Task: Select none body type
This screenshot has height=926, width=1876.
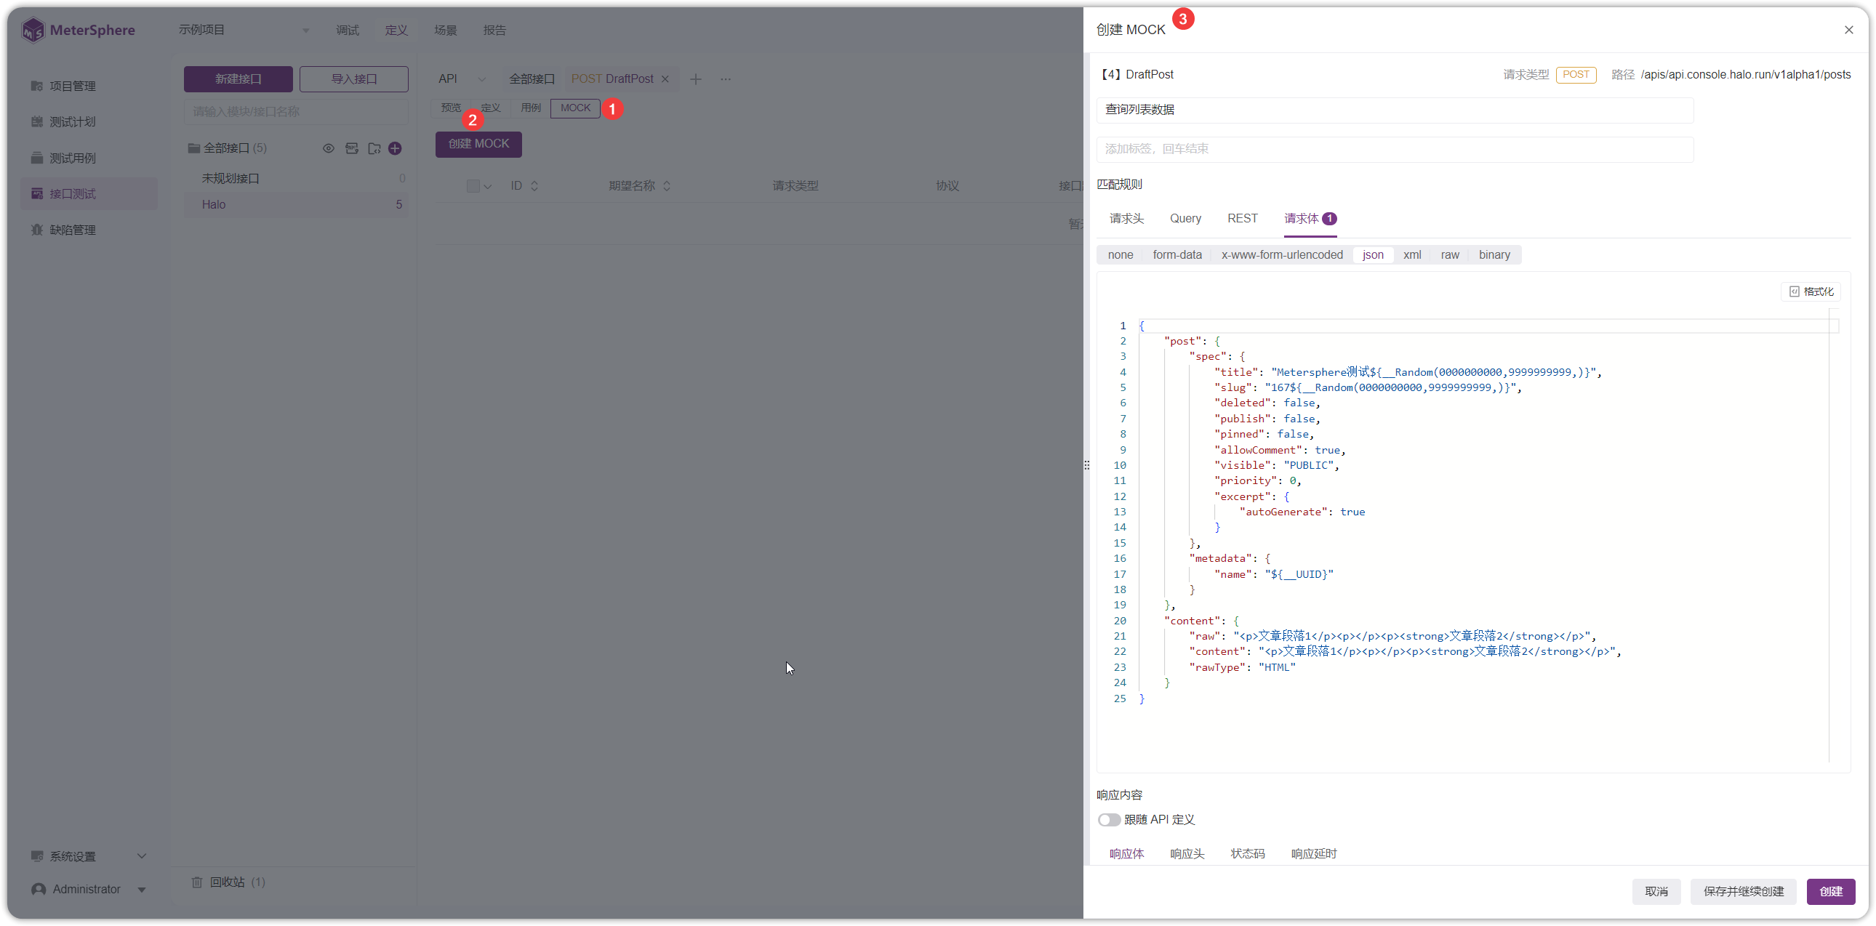Action: pyautogui.click(x=1120, y=255)
